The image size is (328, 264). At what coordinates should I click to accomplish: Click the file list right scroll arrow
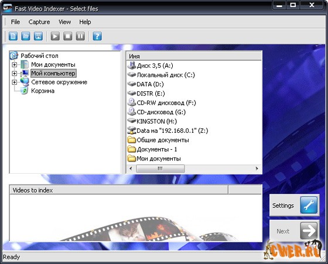[257, 169]
